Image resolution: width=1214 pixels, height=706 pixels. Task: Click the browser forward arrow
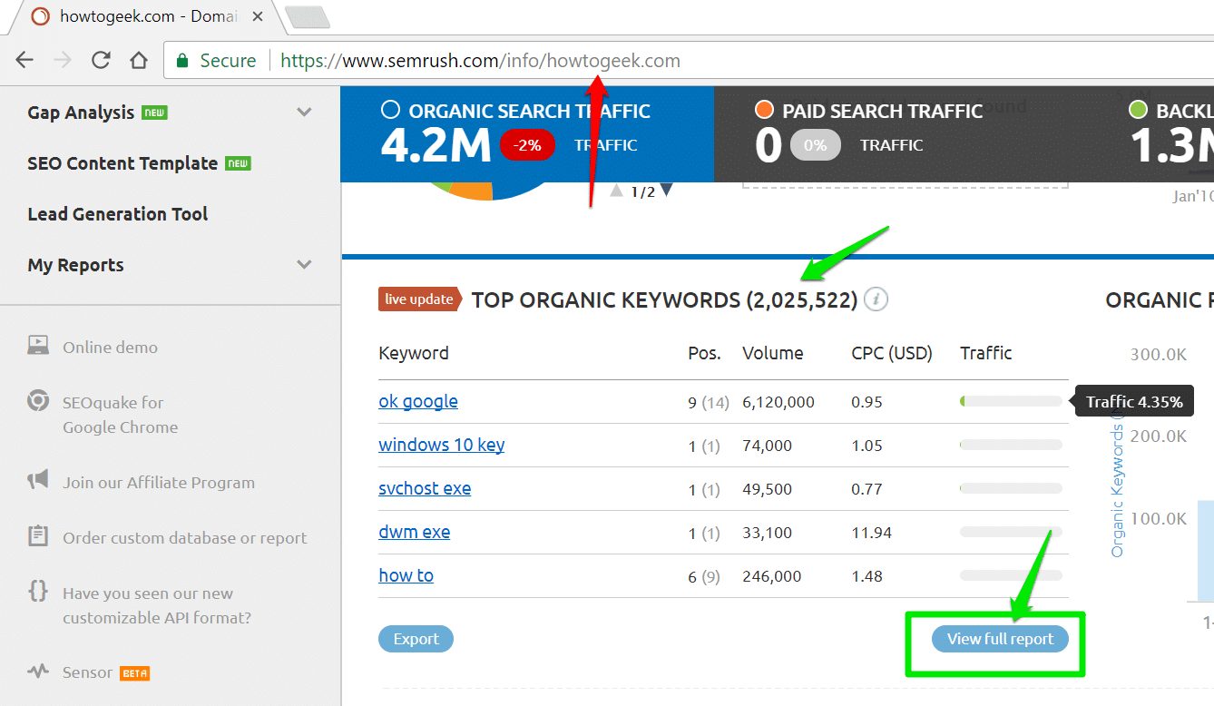point(63,61)
